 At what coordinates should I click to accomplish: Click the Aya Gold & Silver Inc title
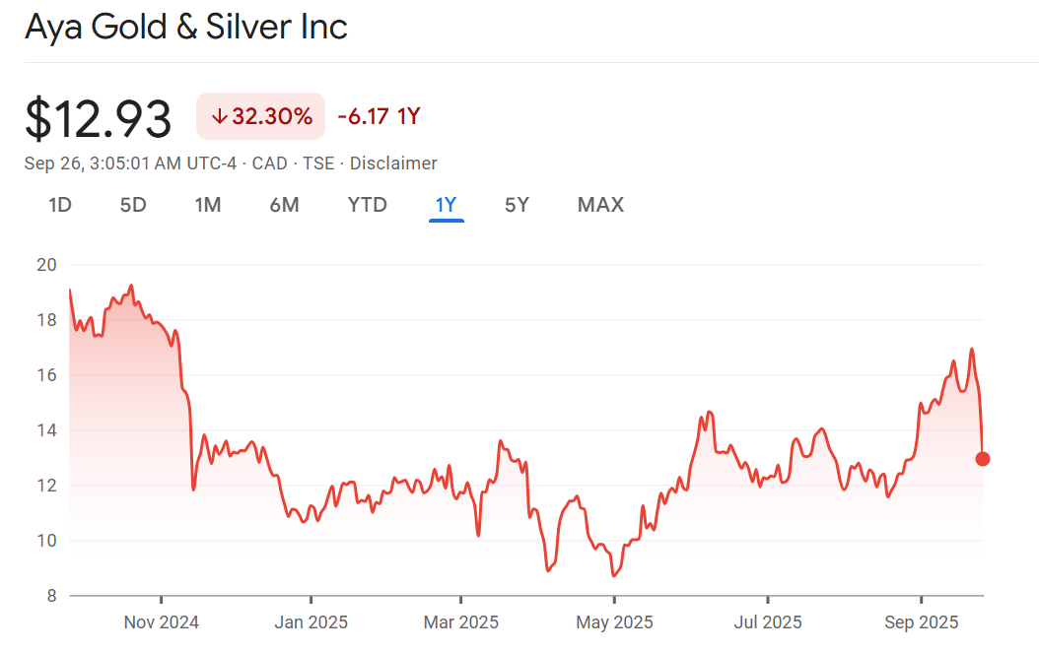(x=186, y=27)
